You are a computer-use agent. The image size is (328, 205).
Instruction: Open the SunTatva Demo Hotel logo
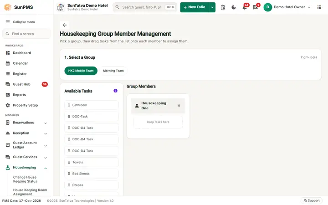click(61, 7)
